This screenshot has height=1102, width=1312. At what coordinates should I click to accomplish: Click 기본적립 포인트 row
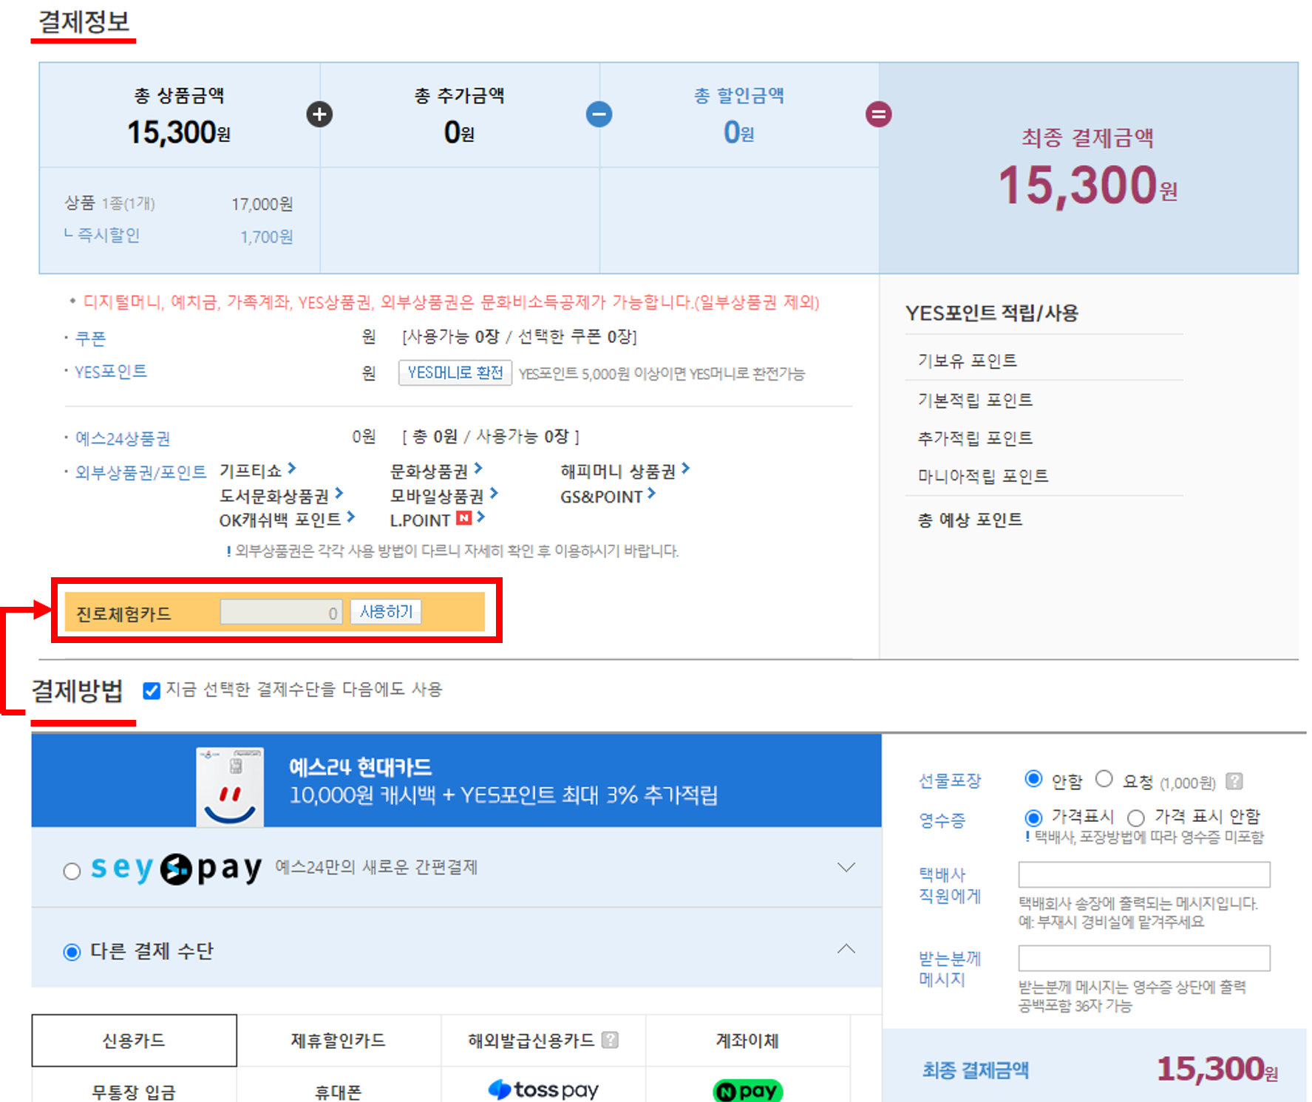point(1044,400)
